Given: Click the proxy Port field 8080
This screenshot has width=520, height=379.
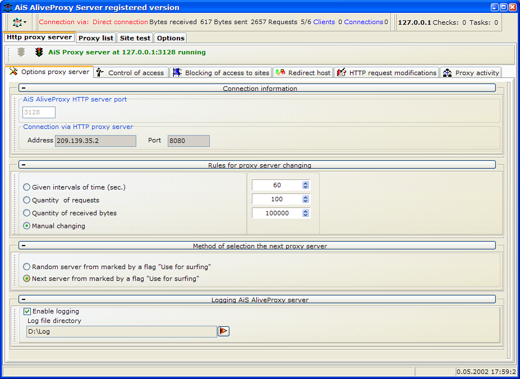Looking at the screenshot, I should pos(188,141).
